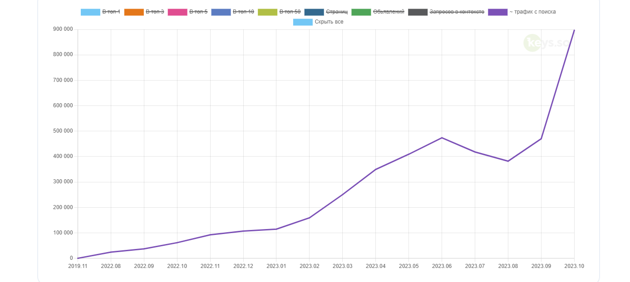The image size is (630, 282).
Task: Click the line point at 2023.09
Action: pyautogui.click(x=541, y=139)
